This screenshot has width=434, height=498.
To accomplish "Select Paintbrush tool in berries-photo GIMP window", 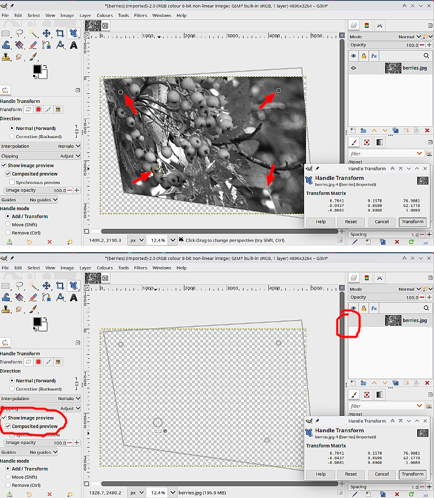I will point(33,57).
